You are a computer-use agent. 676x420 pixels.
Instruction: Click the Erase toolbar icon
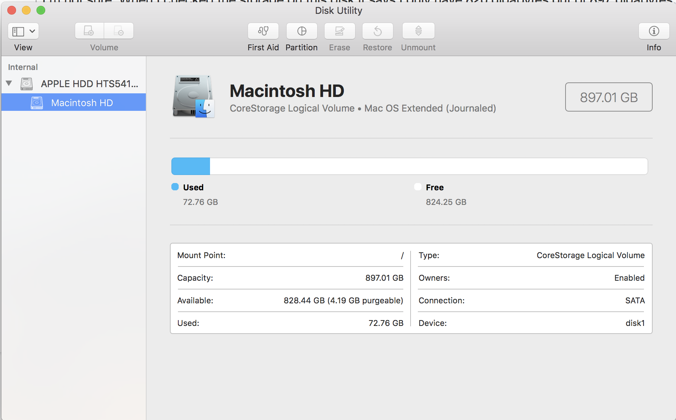(339, 31)
